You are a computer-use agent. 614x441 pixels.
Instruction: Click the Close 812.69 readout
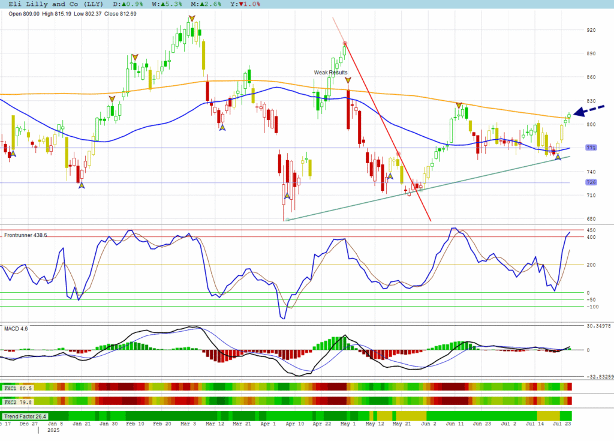click(x=120, y=14)
